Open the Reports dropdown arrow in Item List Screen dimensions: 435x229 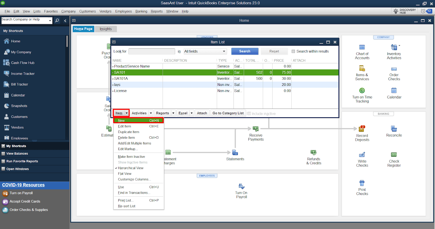click(173, 113)
